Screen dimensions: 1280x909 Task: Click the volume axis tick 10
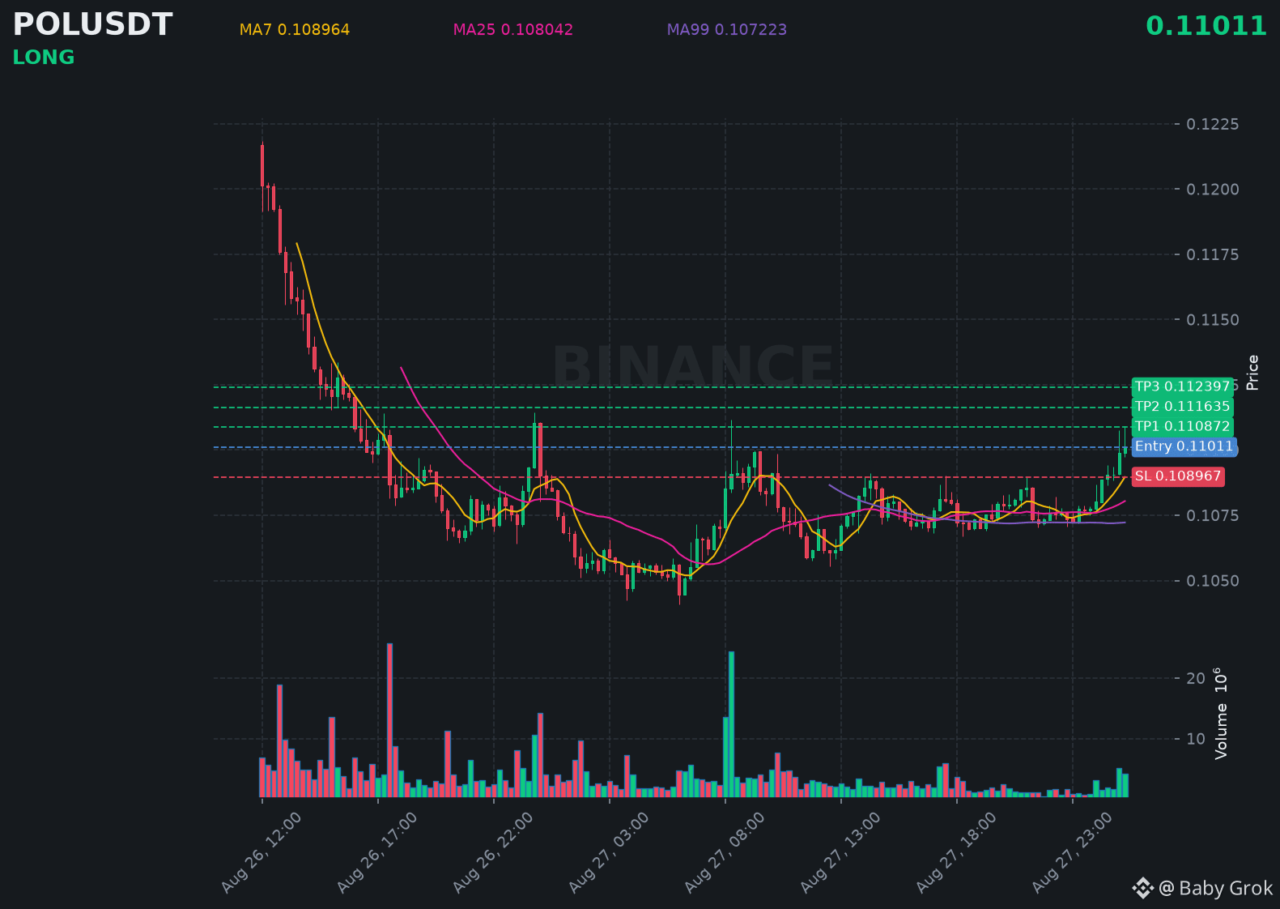[x=1196, y=739]
